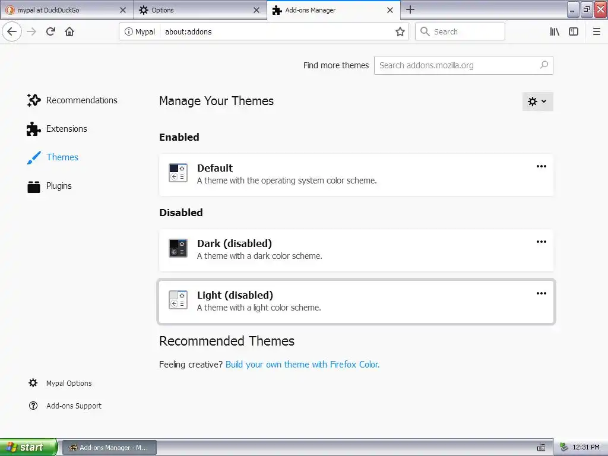Screen dimensions: 608x456
Task: Open the hamburger application menu
Action: [x=596, y=31]
